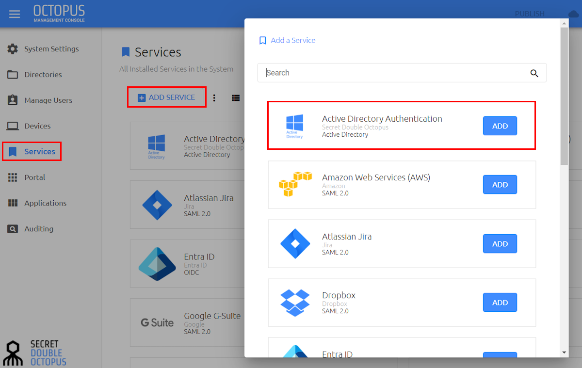Click the Secret Double Octopus logo
The width and height of the screenshot is (582, 368).
(x=34, y=352)
